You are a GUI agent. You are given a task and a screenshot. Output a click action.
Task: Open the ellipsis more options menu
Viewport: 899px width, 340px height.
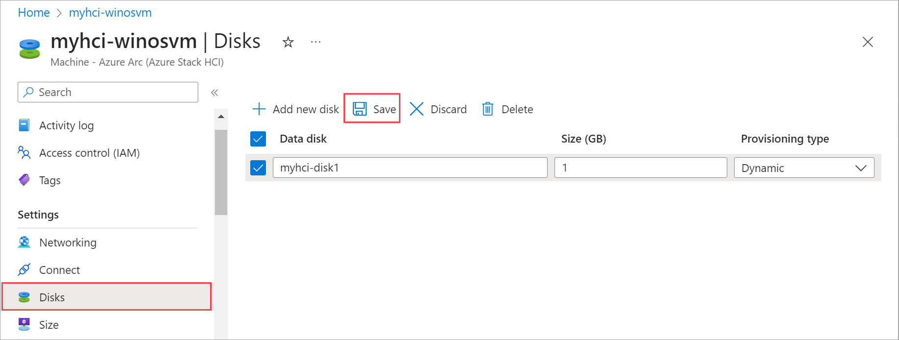pyautogui.click(x=316, y=42)
